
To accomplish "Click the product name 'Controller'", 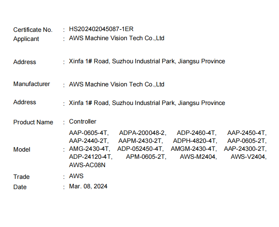I will pos(83,121).
